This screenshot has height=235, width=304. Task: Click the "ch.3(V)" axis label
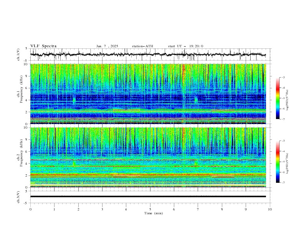[x=18, y=197]
